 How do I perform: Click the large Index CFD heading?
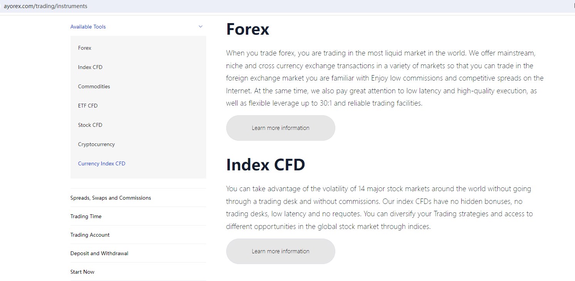coord(266,165)
